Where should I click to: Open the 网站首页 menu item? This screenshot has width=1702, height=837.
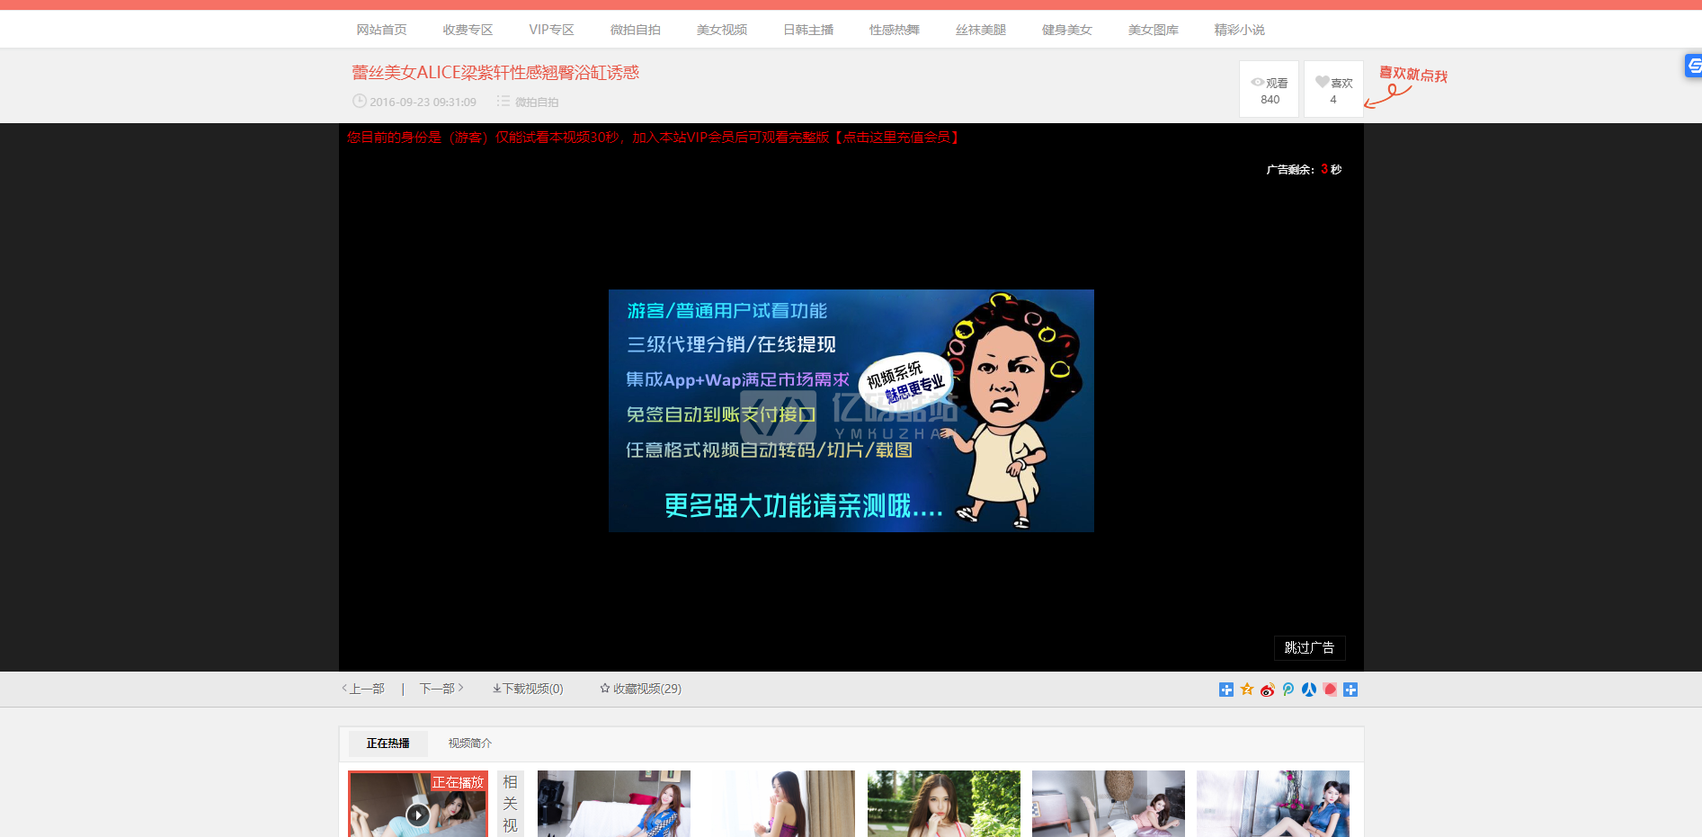[381, 30]
